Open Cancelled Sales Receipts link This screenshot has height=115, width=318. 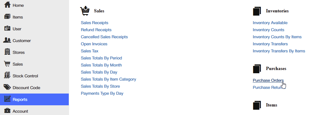point(104,37)
